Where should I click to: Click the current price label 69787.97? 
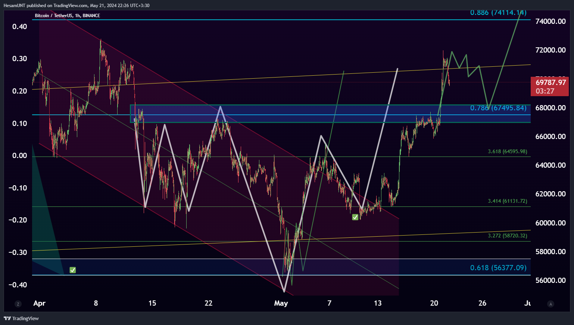(551, 82)
